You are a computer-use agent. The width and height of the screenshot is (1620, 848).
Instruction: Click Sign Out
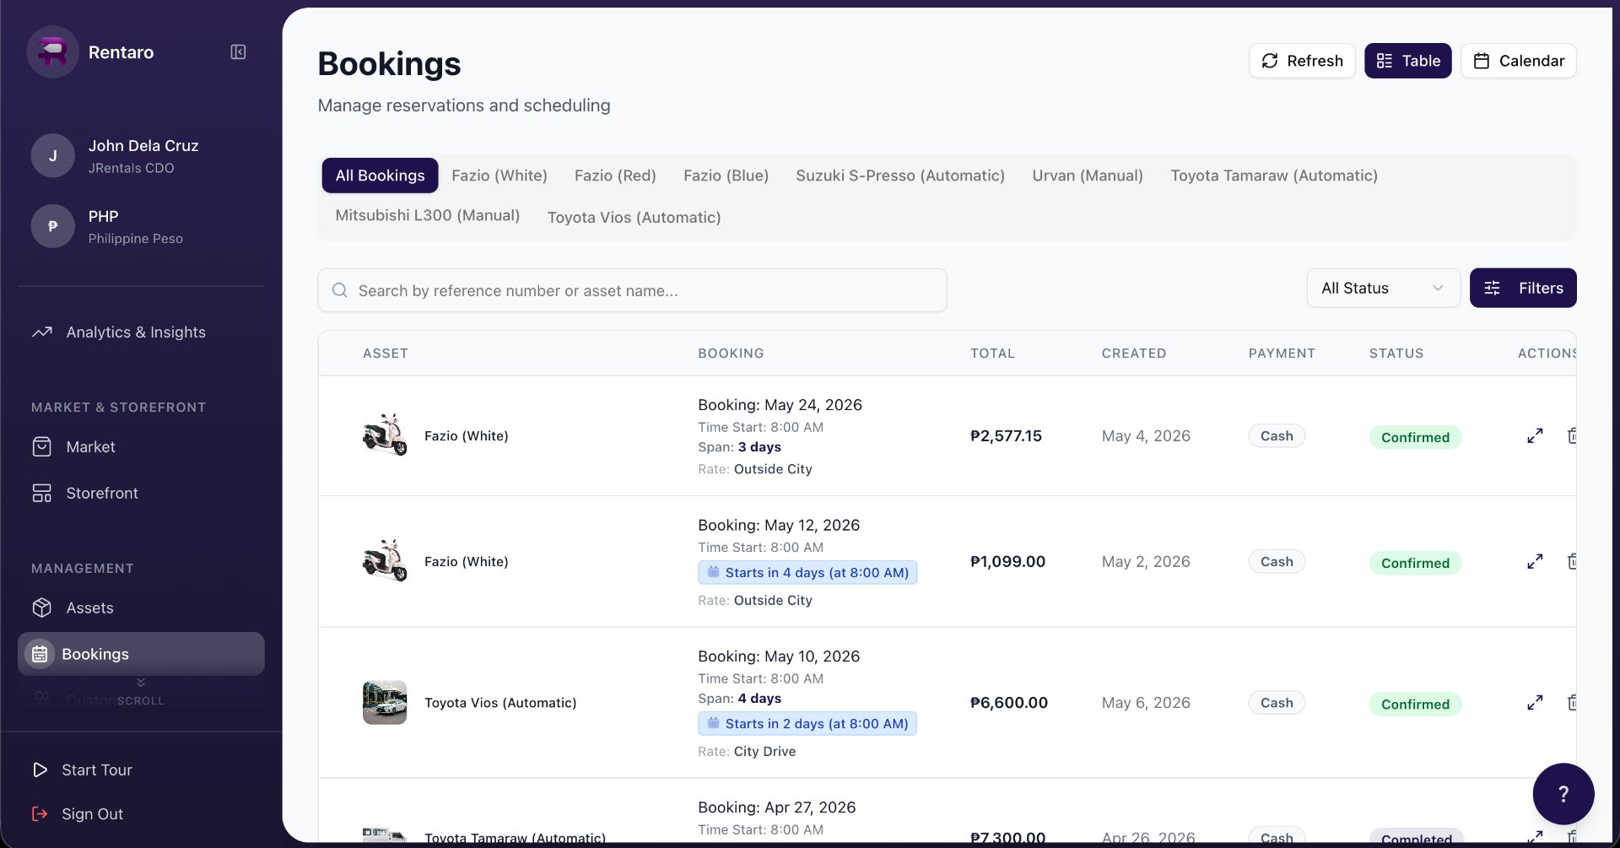(92, 814)
